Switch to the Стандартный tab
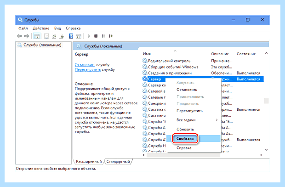285x187 pixels. click(118, 161)
